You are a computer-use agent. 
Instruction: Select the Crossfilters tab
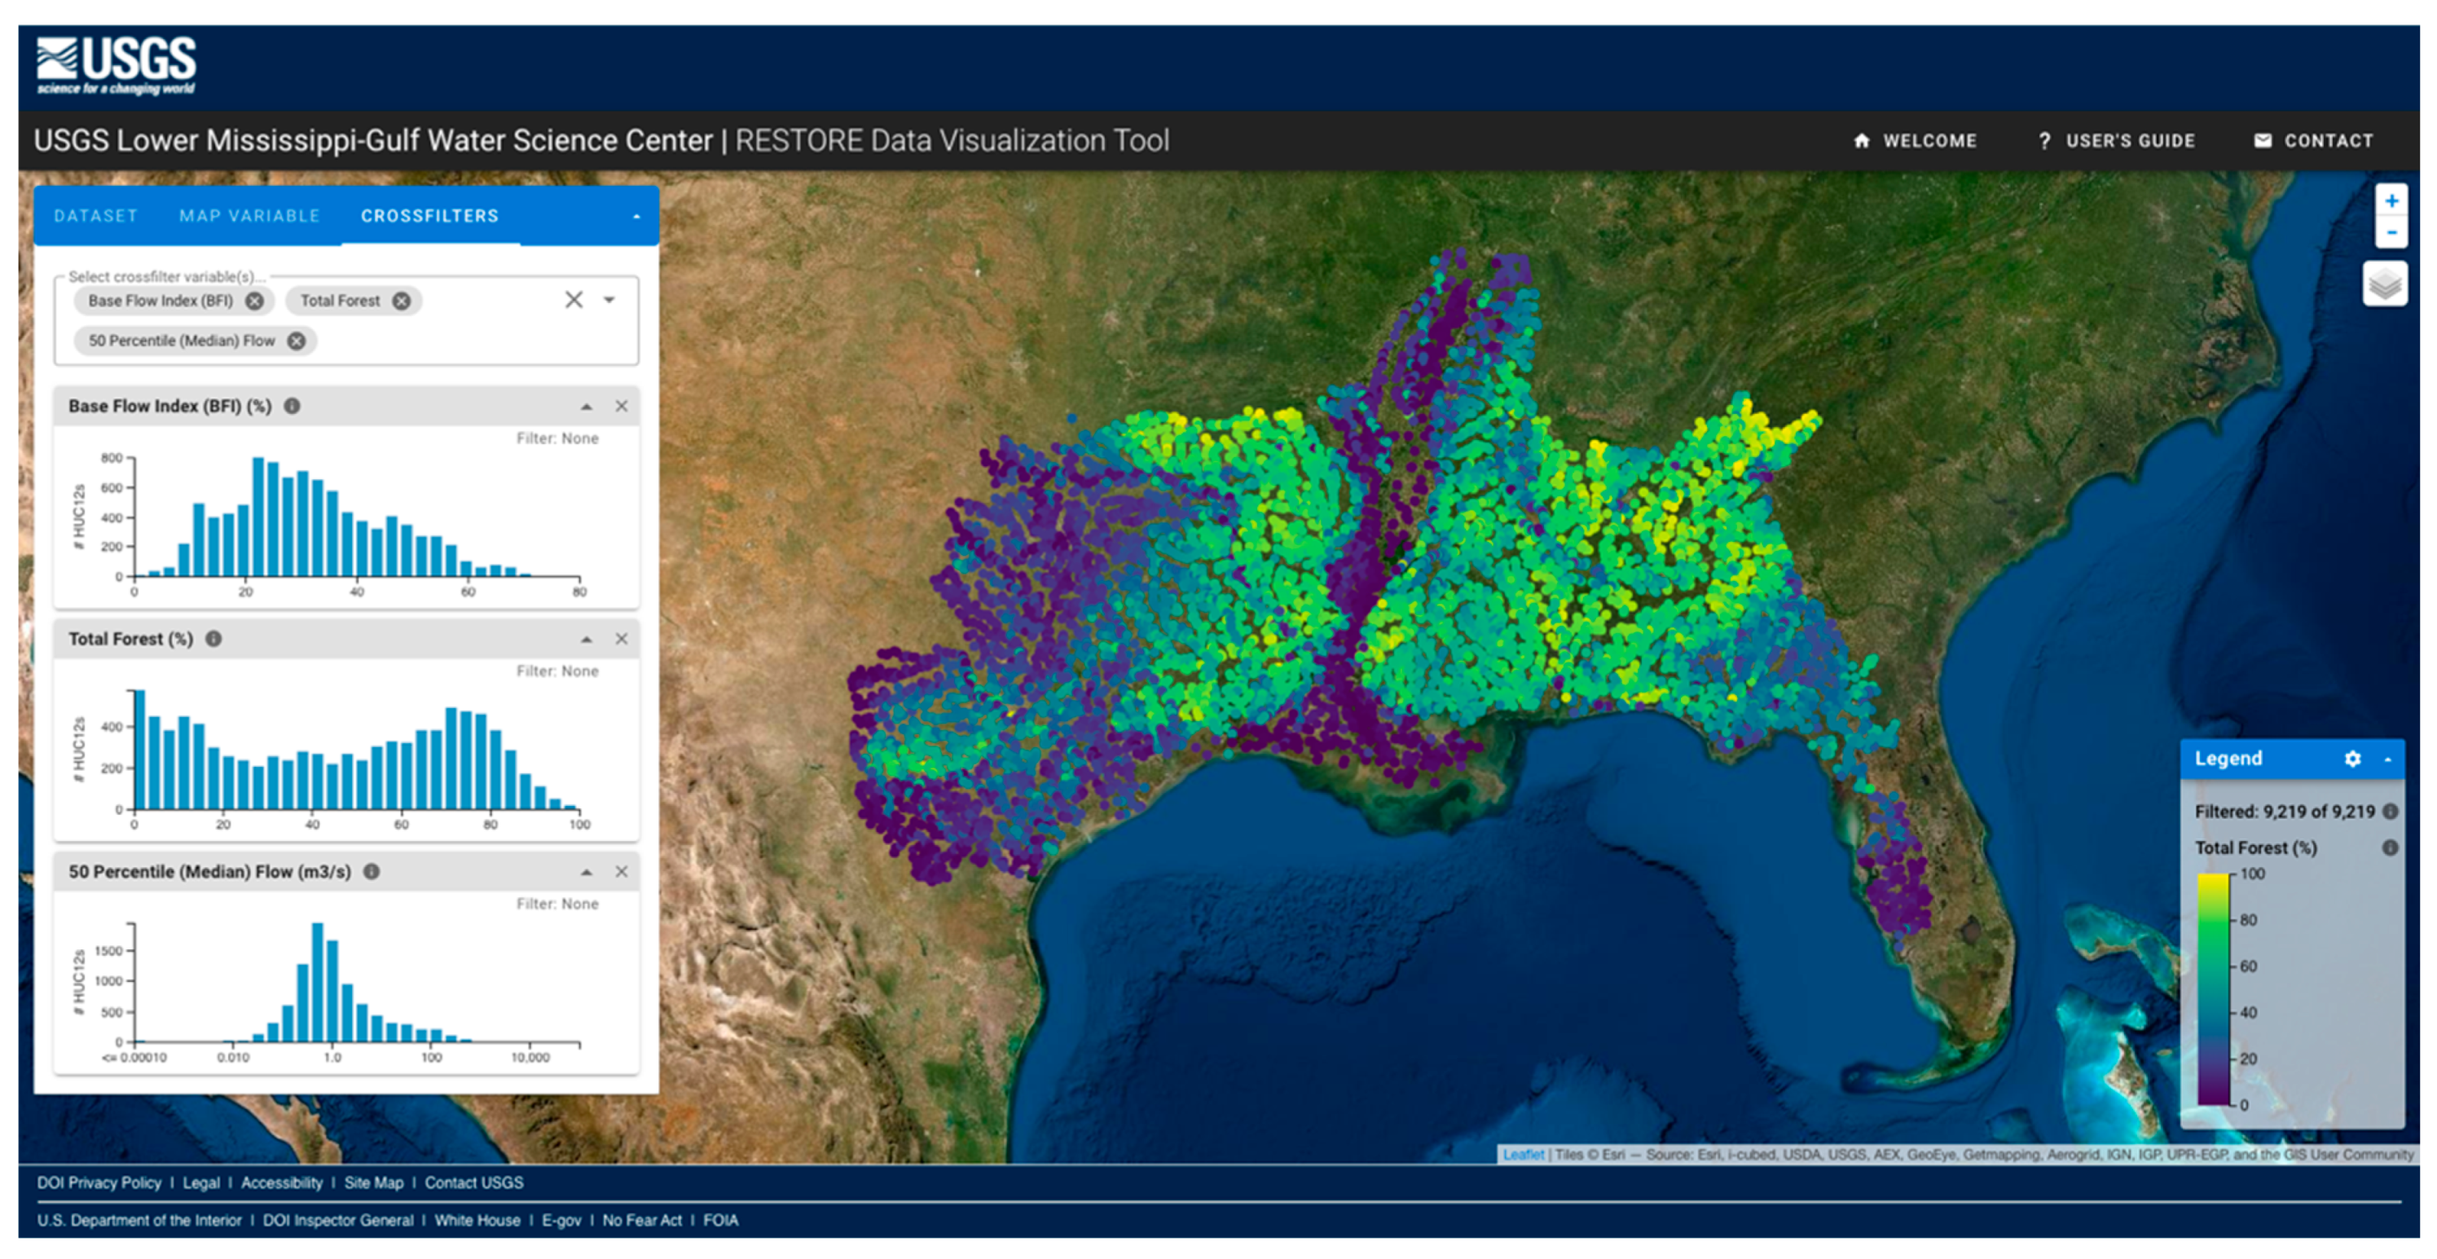tap(429, 217)
